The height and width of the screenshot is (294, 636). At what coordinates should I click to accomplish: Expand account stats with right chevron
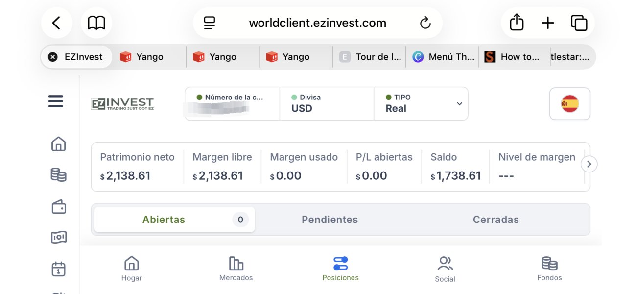589,164
